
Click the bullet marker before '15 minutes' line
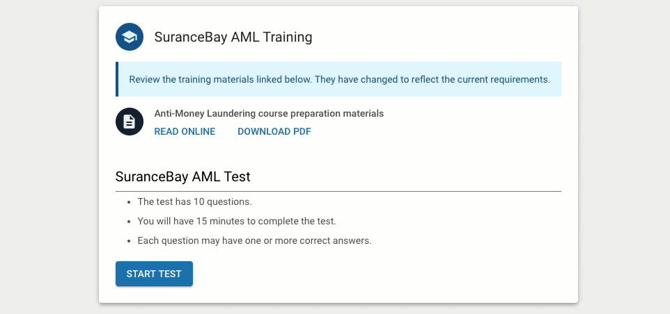(129, 222)
